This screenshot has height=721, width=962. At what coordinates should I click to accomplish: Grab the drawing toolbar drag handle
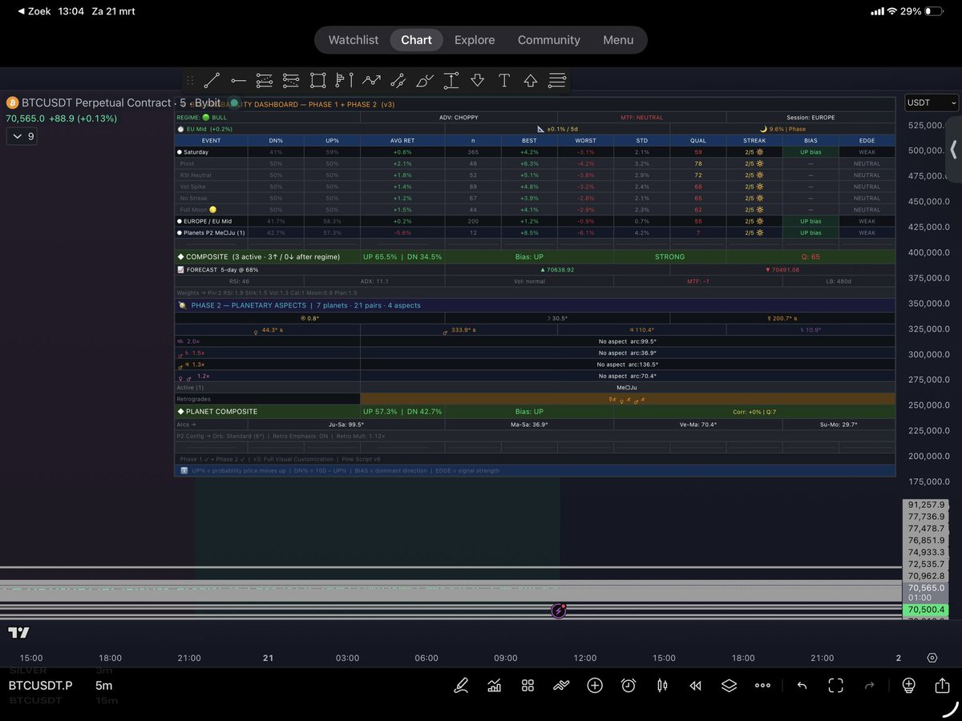pyautogui.click(x=190, y=80)
